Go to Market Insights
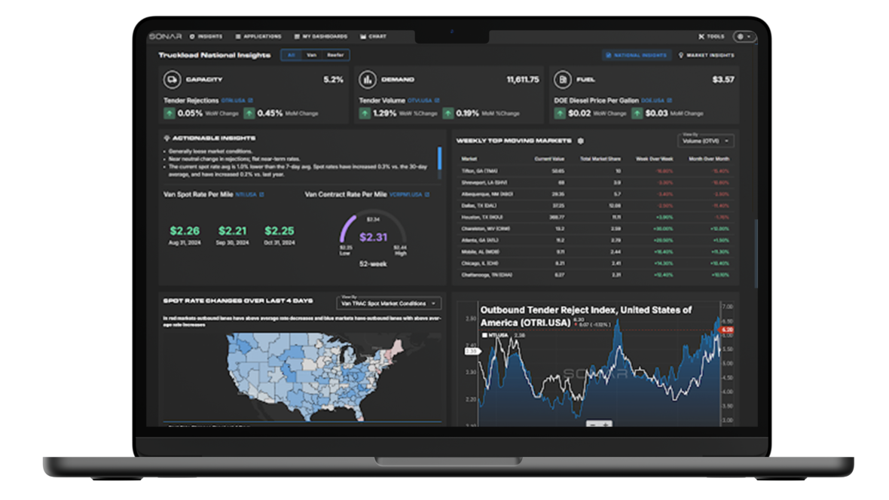Image resolution: width=889 pixels, height=500 pixels. [707, 55]
